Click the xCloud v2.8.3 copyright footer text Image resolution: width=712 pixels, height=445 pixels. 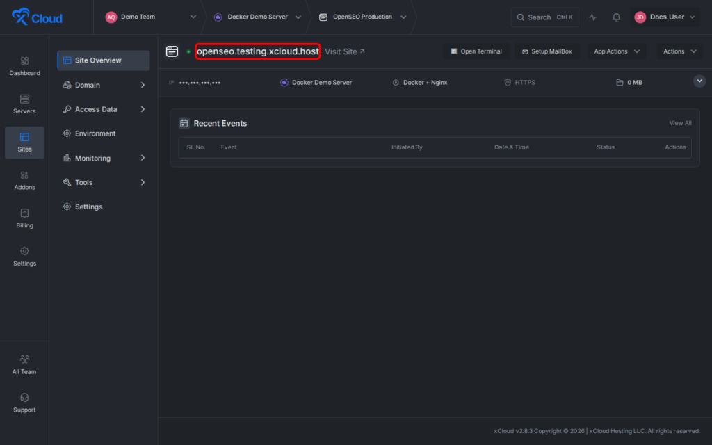597,431
